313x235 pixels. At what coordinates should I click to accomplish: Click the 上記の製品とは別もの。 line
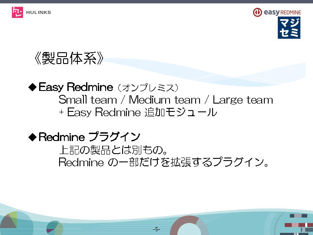(113, 150)
